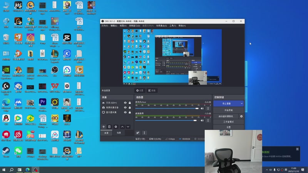
Task: Select OBS Studio taskbar icon
Action: pos(35,170)
